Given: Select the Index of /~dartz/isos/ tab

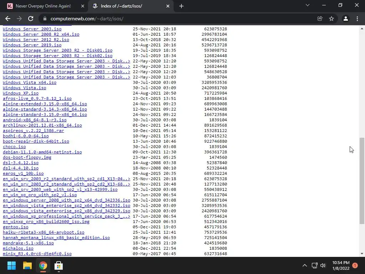Looking at the screenshot, I should pyautogui.click(x=130, y=6).
